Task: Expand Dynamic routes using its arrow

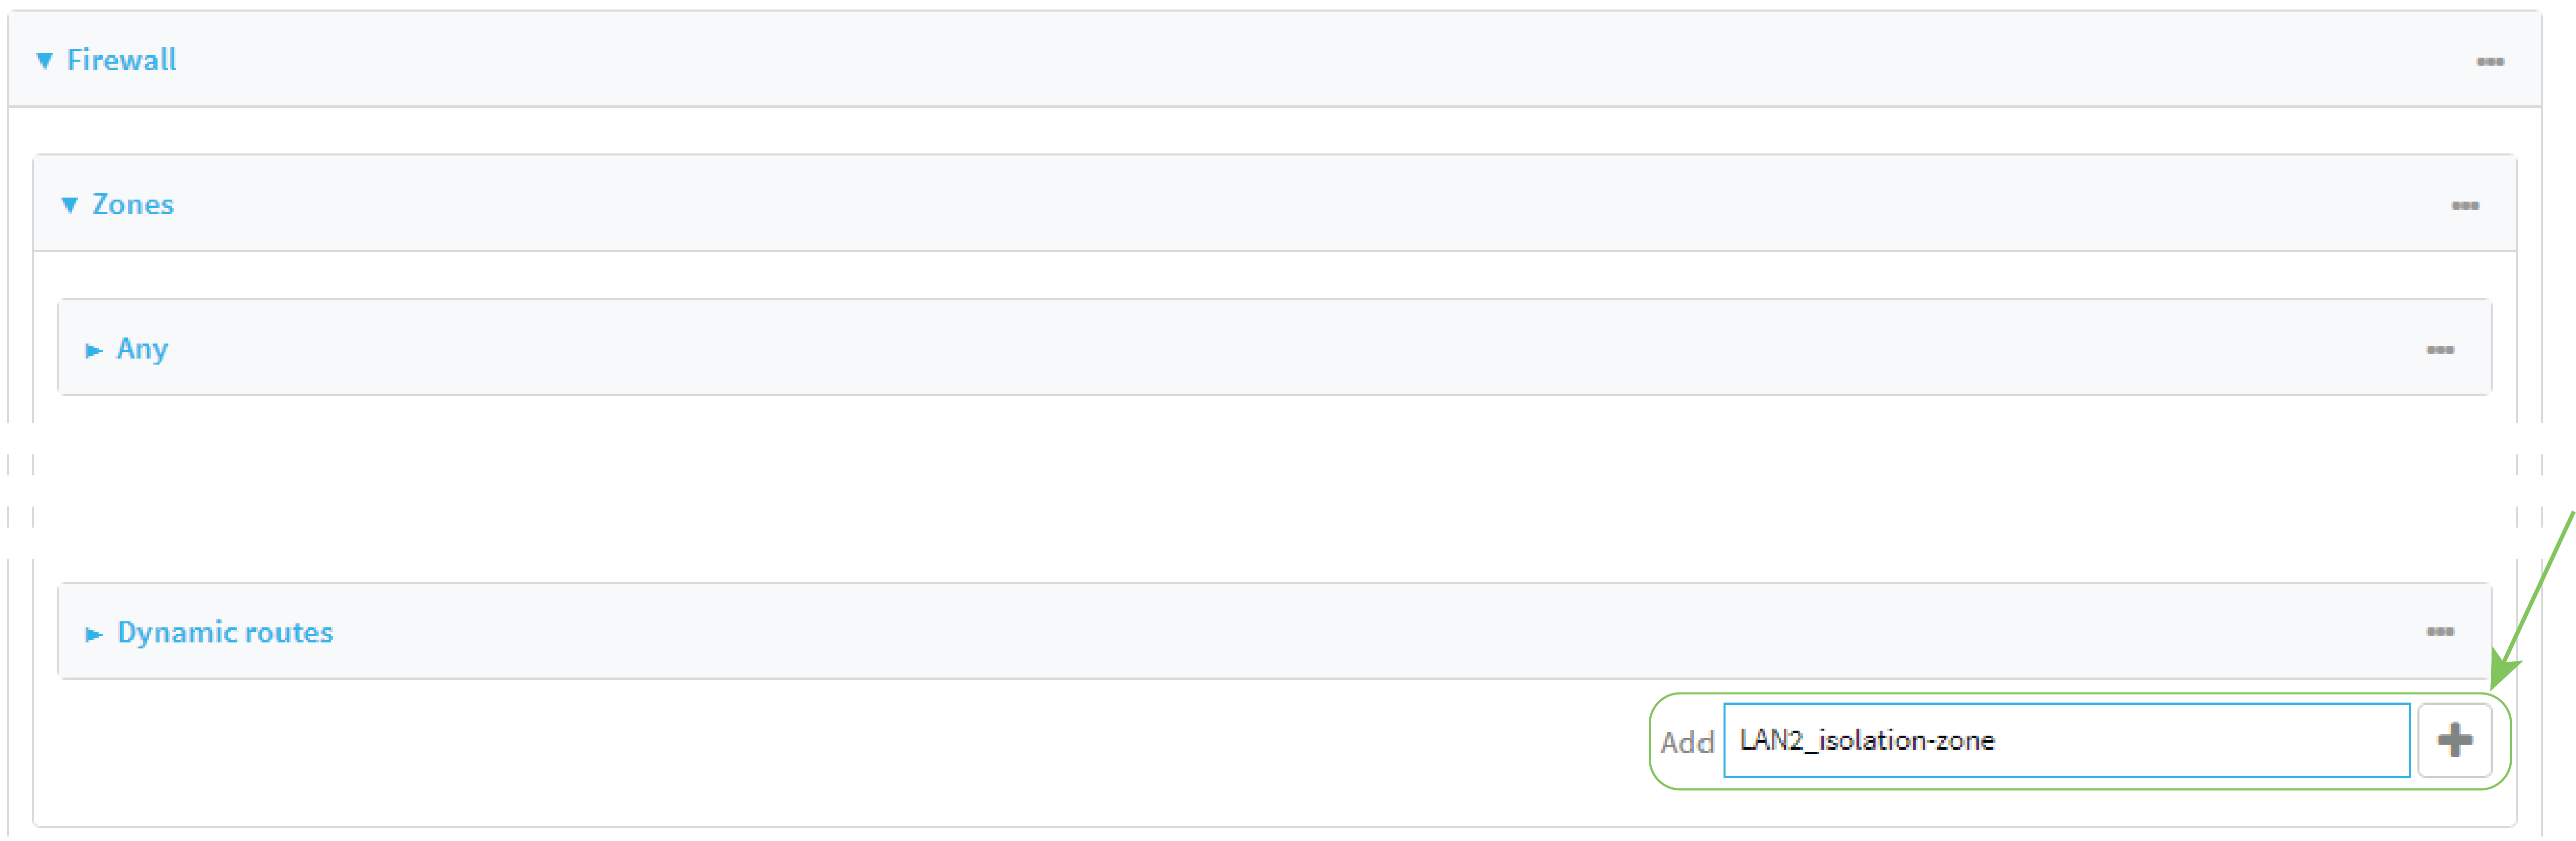Action: point(94,634)
